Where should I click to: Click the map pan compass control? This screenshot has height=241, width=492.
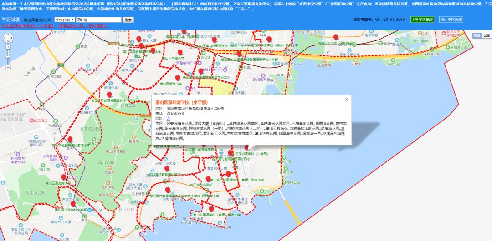8,38
